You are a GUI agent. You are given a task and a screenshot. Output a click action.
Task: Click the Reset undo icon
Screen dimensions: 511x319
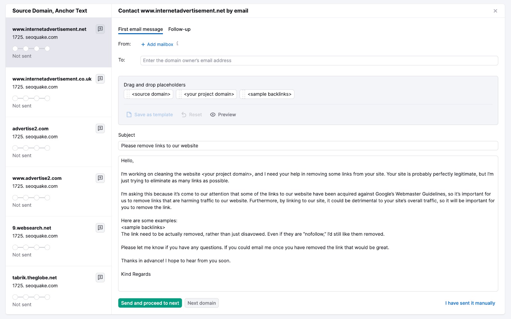point(183,114)
